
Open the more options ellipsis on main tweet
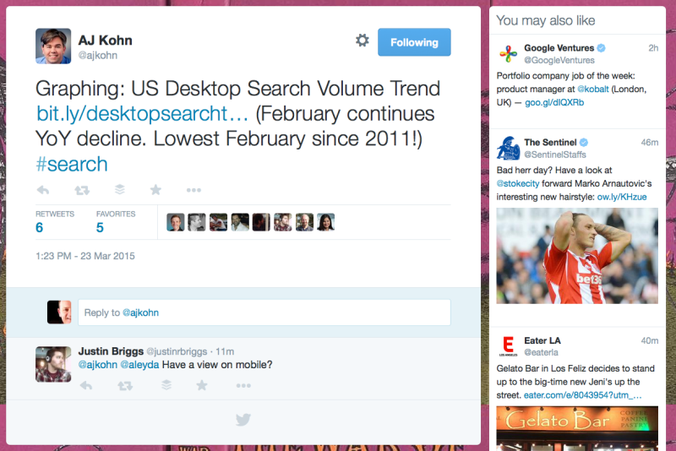194,190
